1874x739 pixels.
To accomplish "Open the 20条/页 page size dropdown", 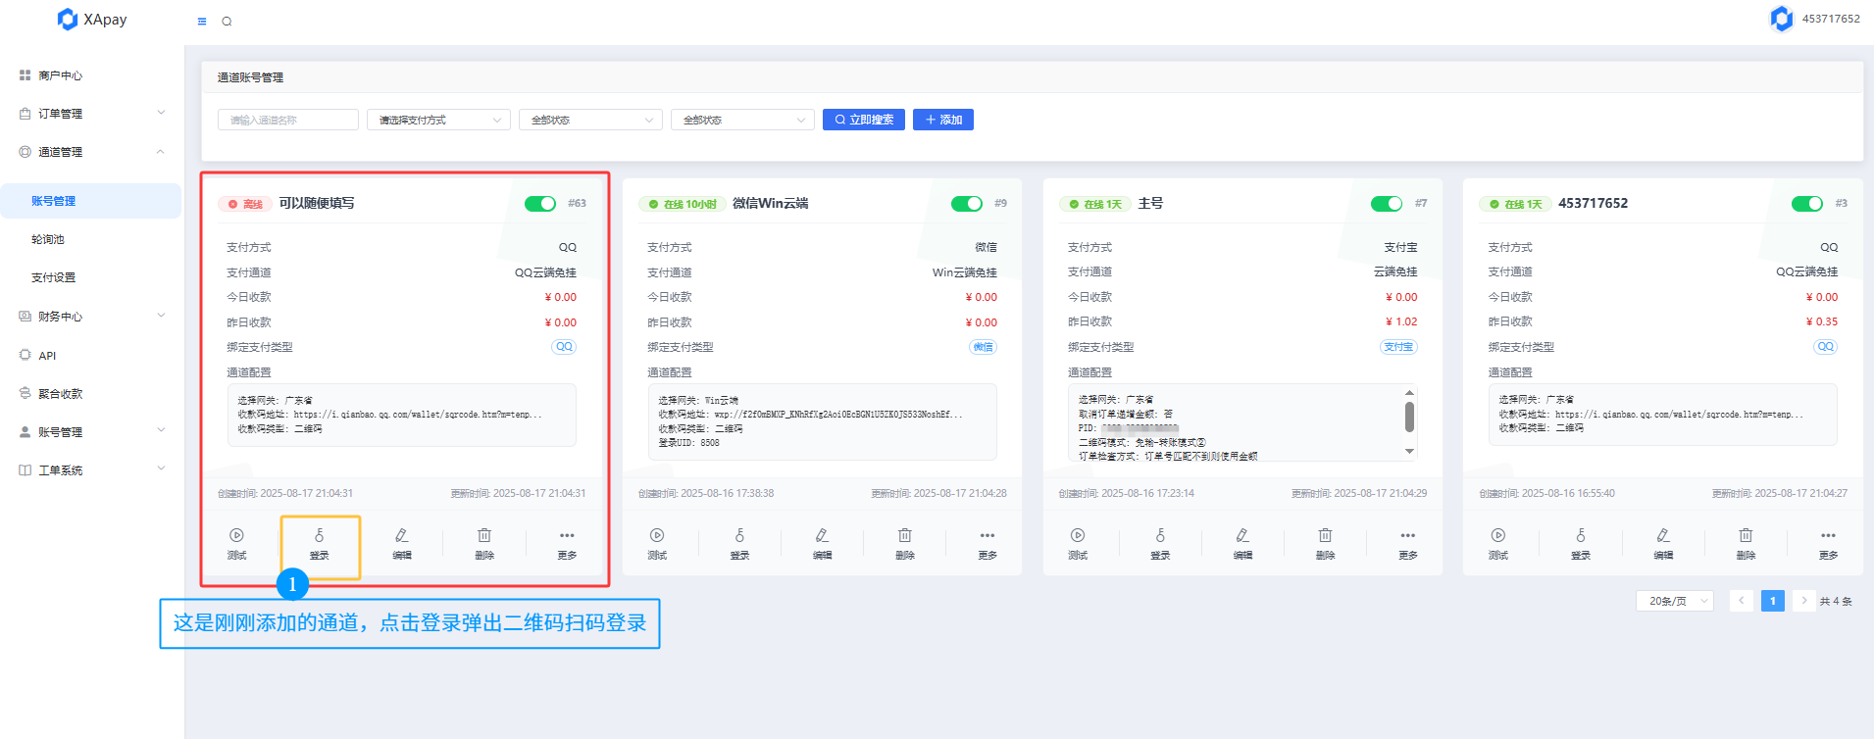I will click(1674, 601).
